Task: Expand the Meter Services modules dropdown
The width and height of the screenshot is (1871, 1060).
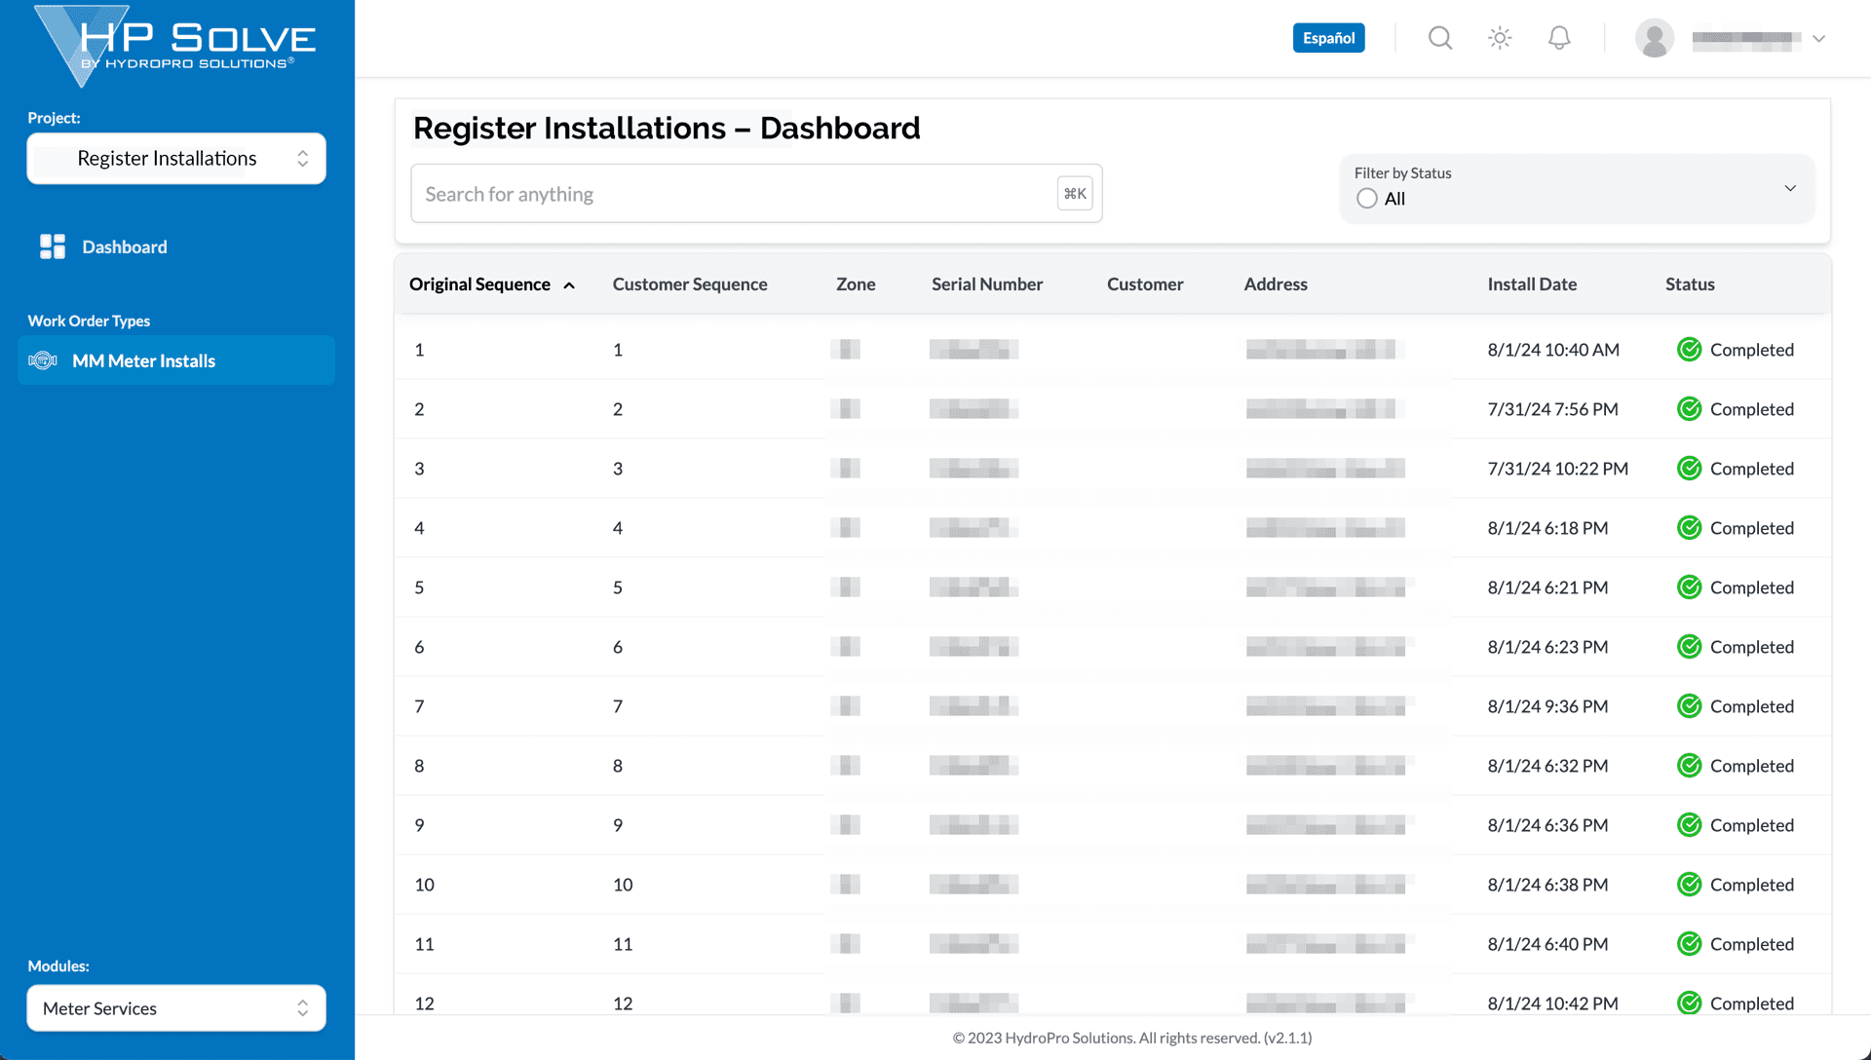Action: point(175,1008)
